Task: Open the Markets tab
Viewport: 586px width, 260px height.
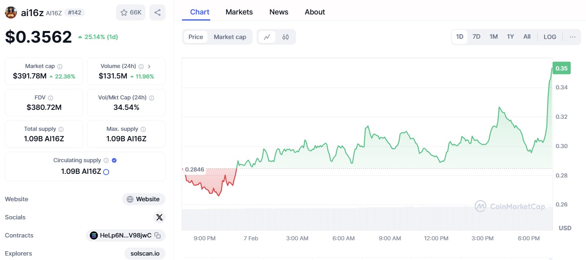Action: point(239,12)
